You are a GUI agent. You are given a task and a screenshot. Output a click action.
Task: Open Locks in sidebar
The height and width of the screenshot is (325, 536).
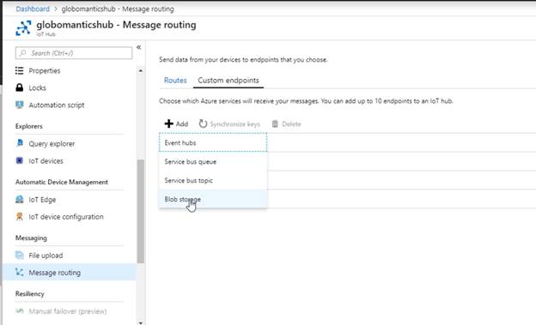37,87
